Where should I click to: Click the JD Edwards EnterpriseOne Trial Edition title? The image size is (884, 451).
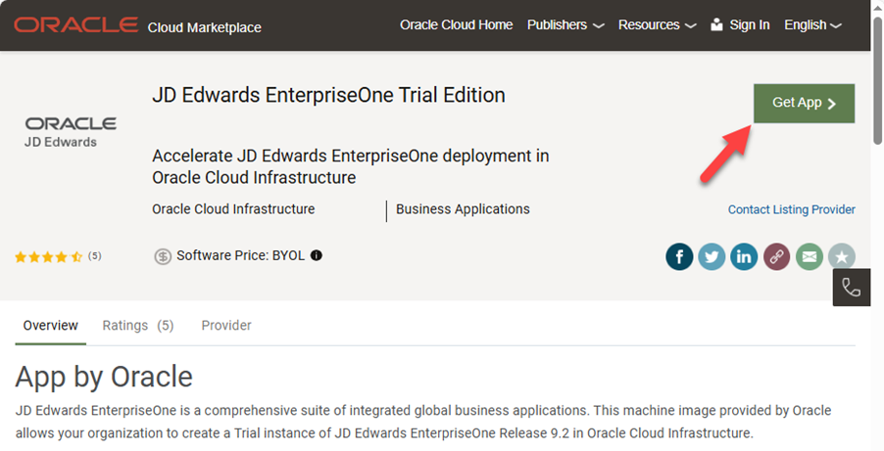click(x=328, y=95)
